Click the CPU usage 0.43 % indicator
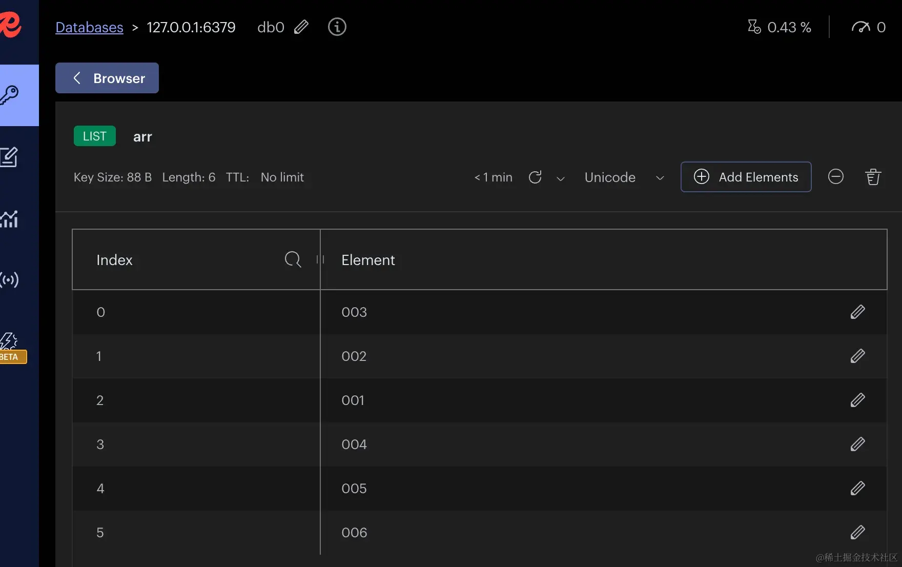902x567 pixels. pos(780,27)
